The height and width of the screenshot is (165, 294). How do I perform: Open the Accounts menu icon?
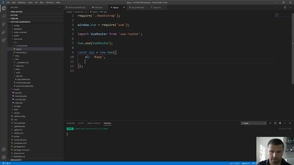[4, 149]
